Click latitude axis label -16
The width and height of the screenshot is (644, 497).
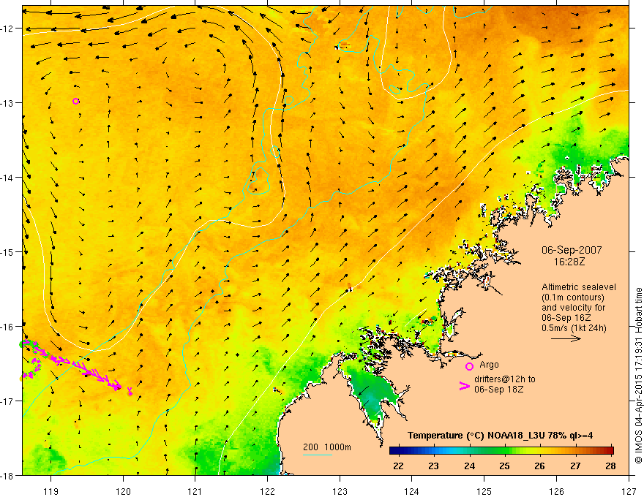pyautogui.click(x=8, y=327)
